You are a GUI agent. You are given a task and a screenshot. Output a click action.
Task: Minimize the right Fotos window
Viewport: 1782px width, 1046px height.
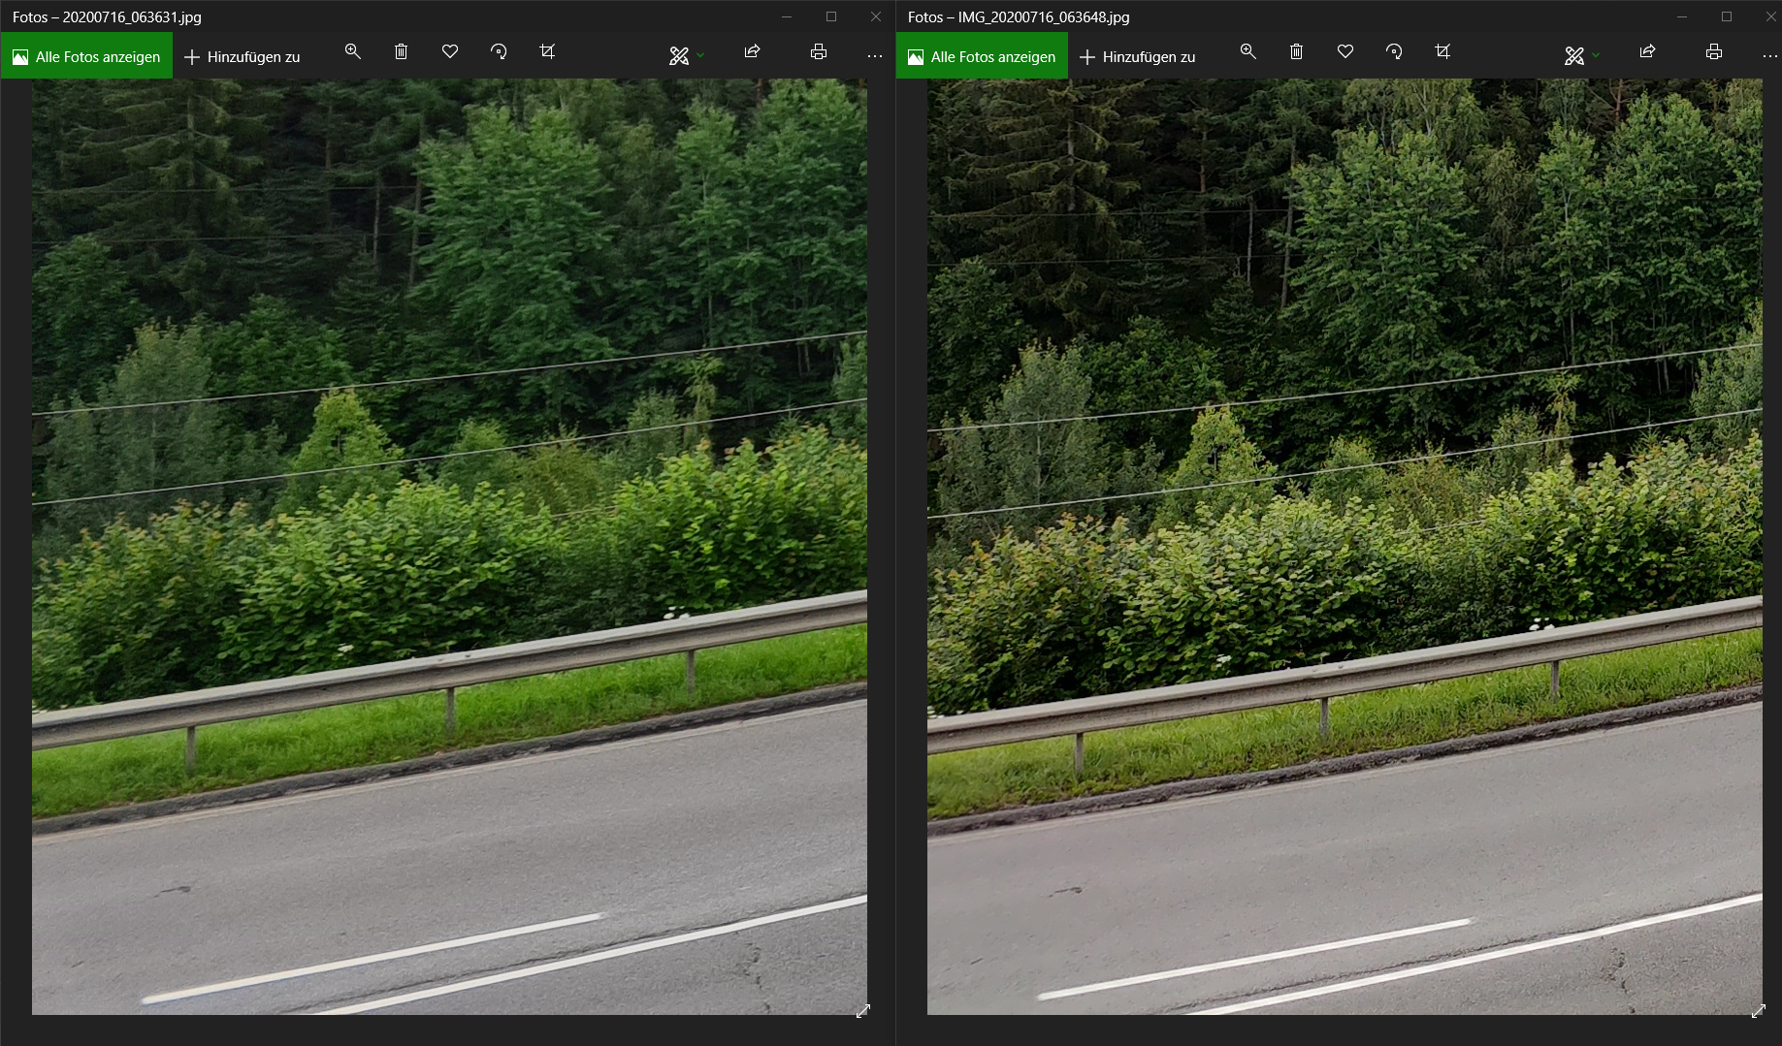[x=1682, y=16]
